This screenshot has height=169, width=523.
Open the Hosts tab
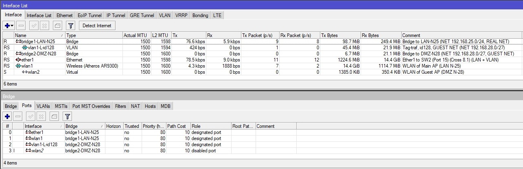[x=150, y=106]
